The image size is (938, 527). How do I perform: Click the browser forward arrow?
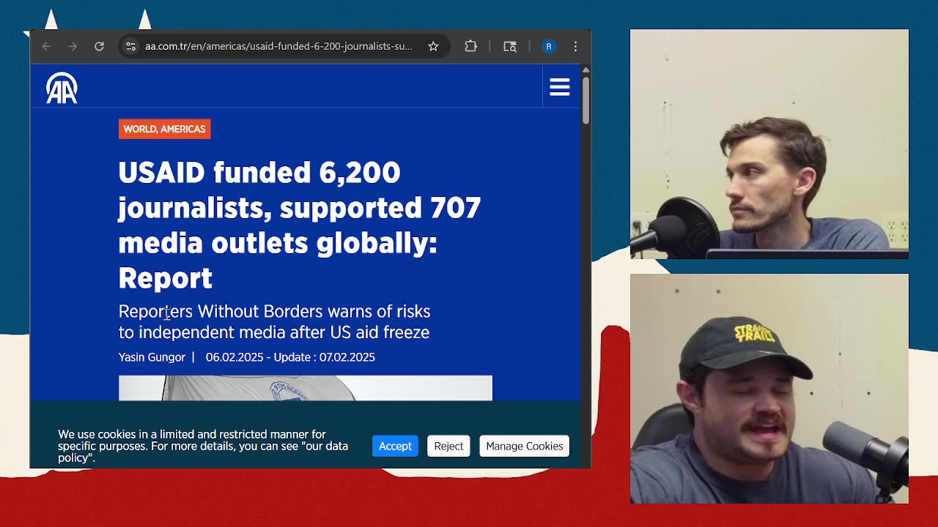[x=73, y=46]
